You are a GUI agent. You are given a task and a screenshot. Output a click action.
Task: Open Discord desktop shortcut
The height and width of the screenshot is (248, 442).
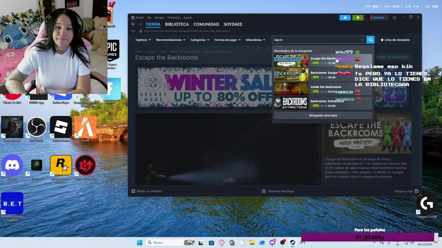(x=12, y=168)
